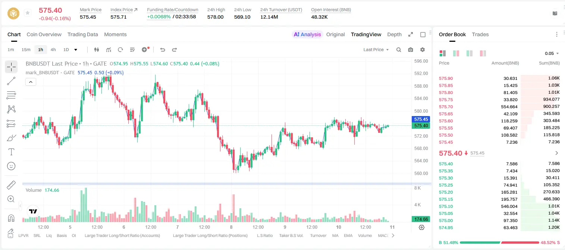Click the AI Analysis button

point(307,34)
